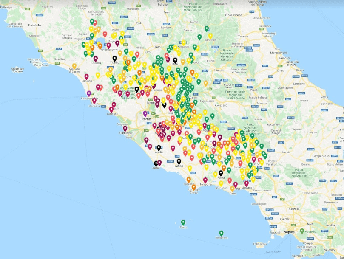Click the Salerno city label
Screen dimensions: 344x259
coord(329,250)
